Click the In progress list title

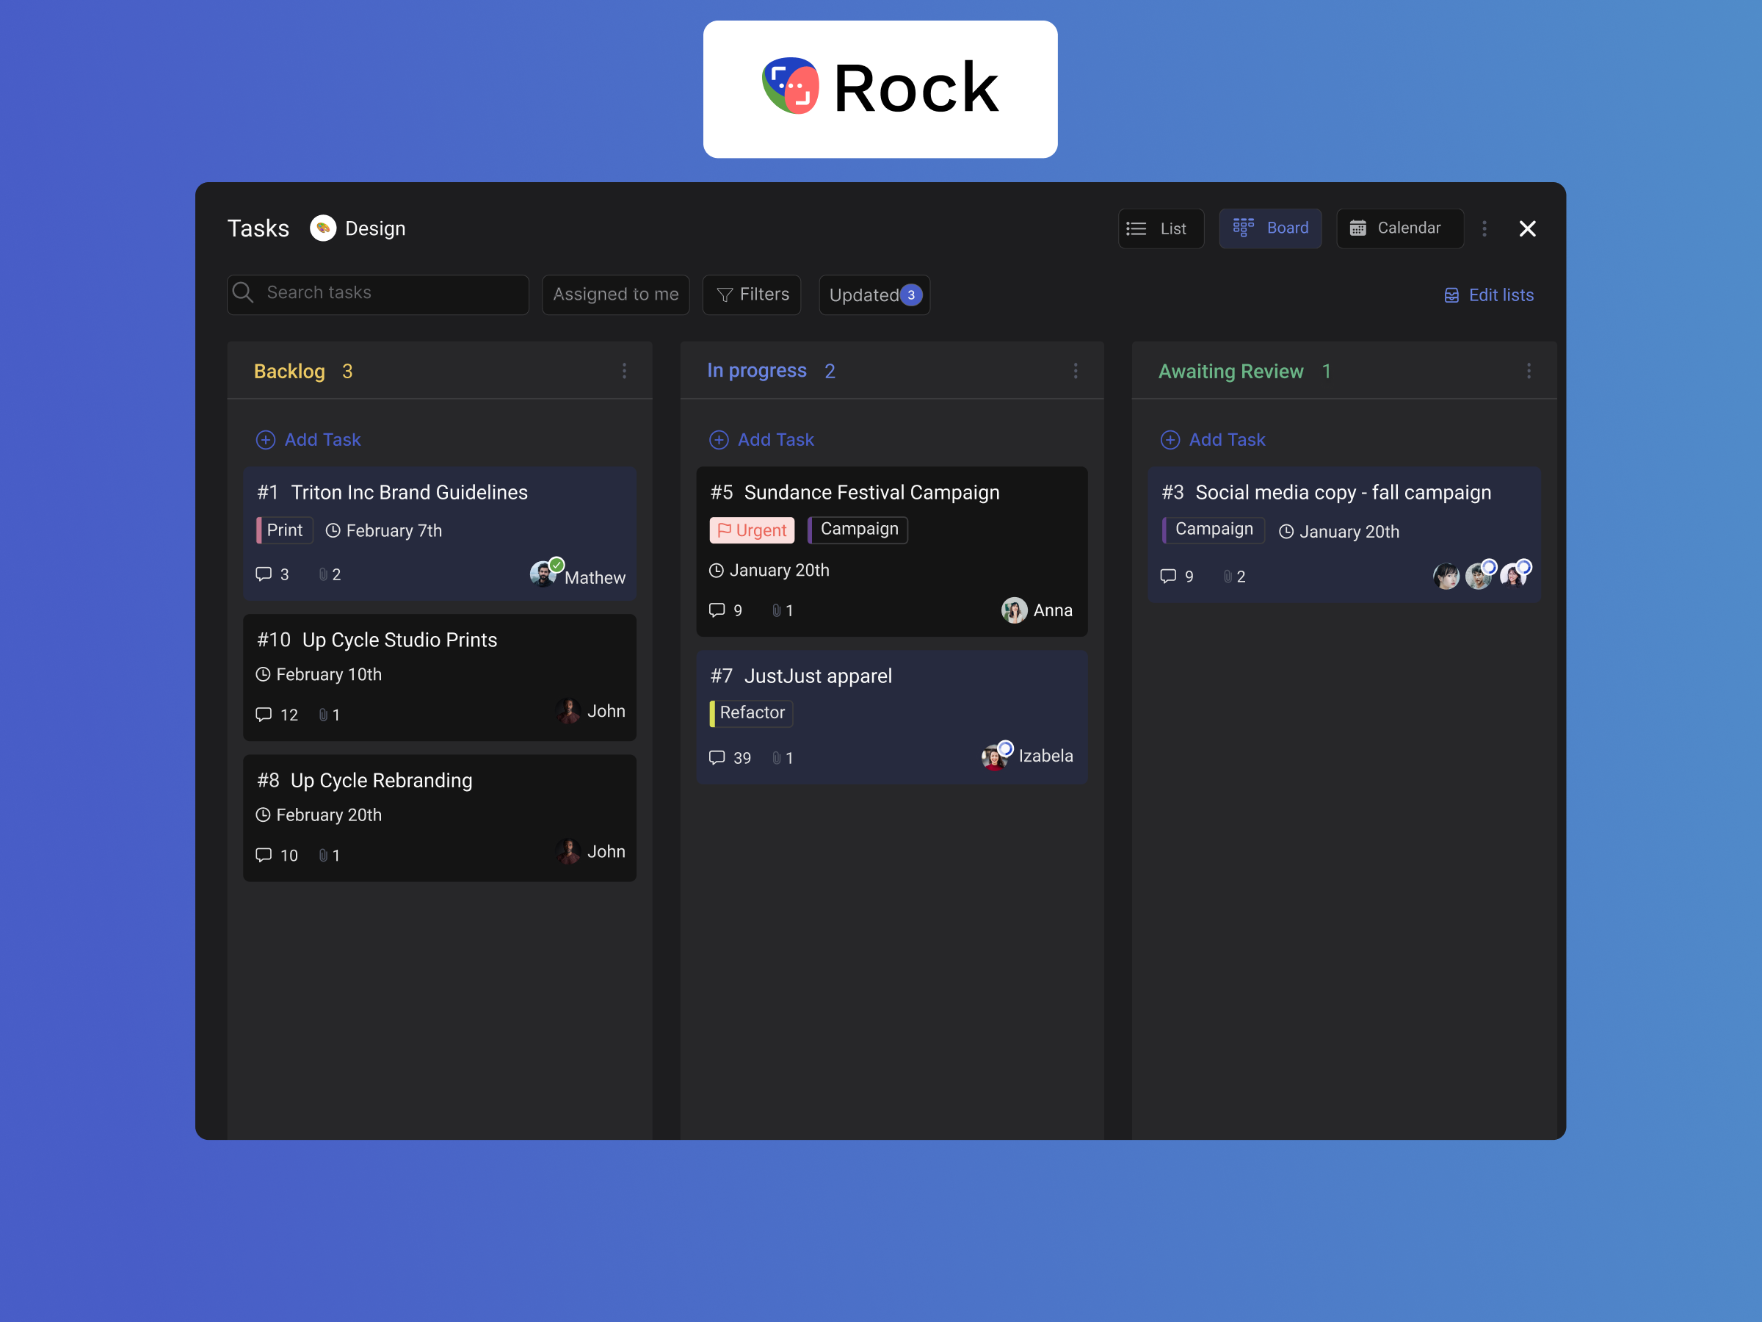(x=757, y=371)
